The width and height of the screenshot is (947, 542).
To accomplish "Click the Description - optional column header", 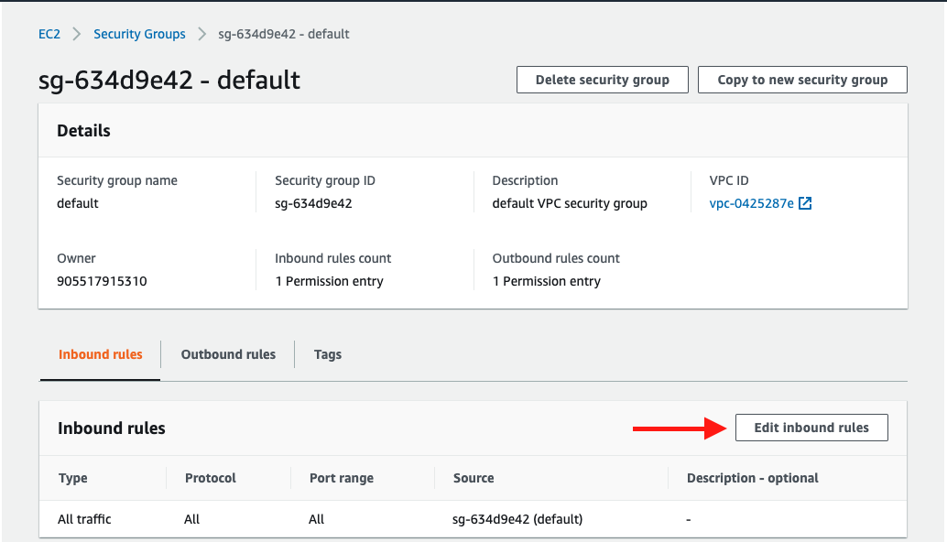I will point(753,478).
